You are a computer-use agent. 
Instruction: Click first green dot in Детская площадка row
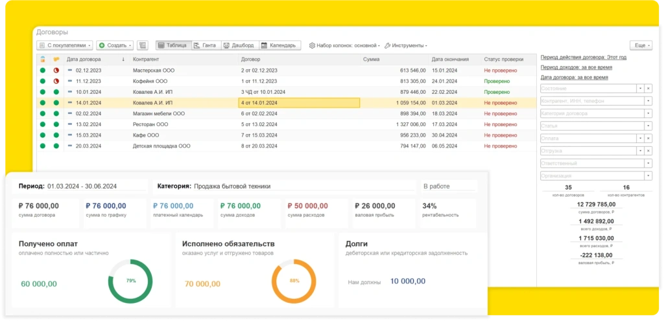[42, 146]
